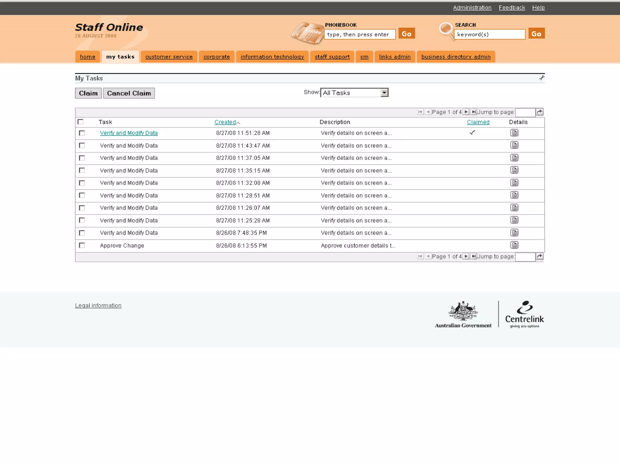Viewport: 620px width, 465px height.
Task: Click the Cancel Claim button
Action: pos(129,93)
